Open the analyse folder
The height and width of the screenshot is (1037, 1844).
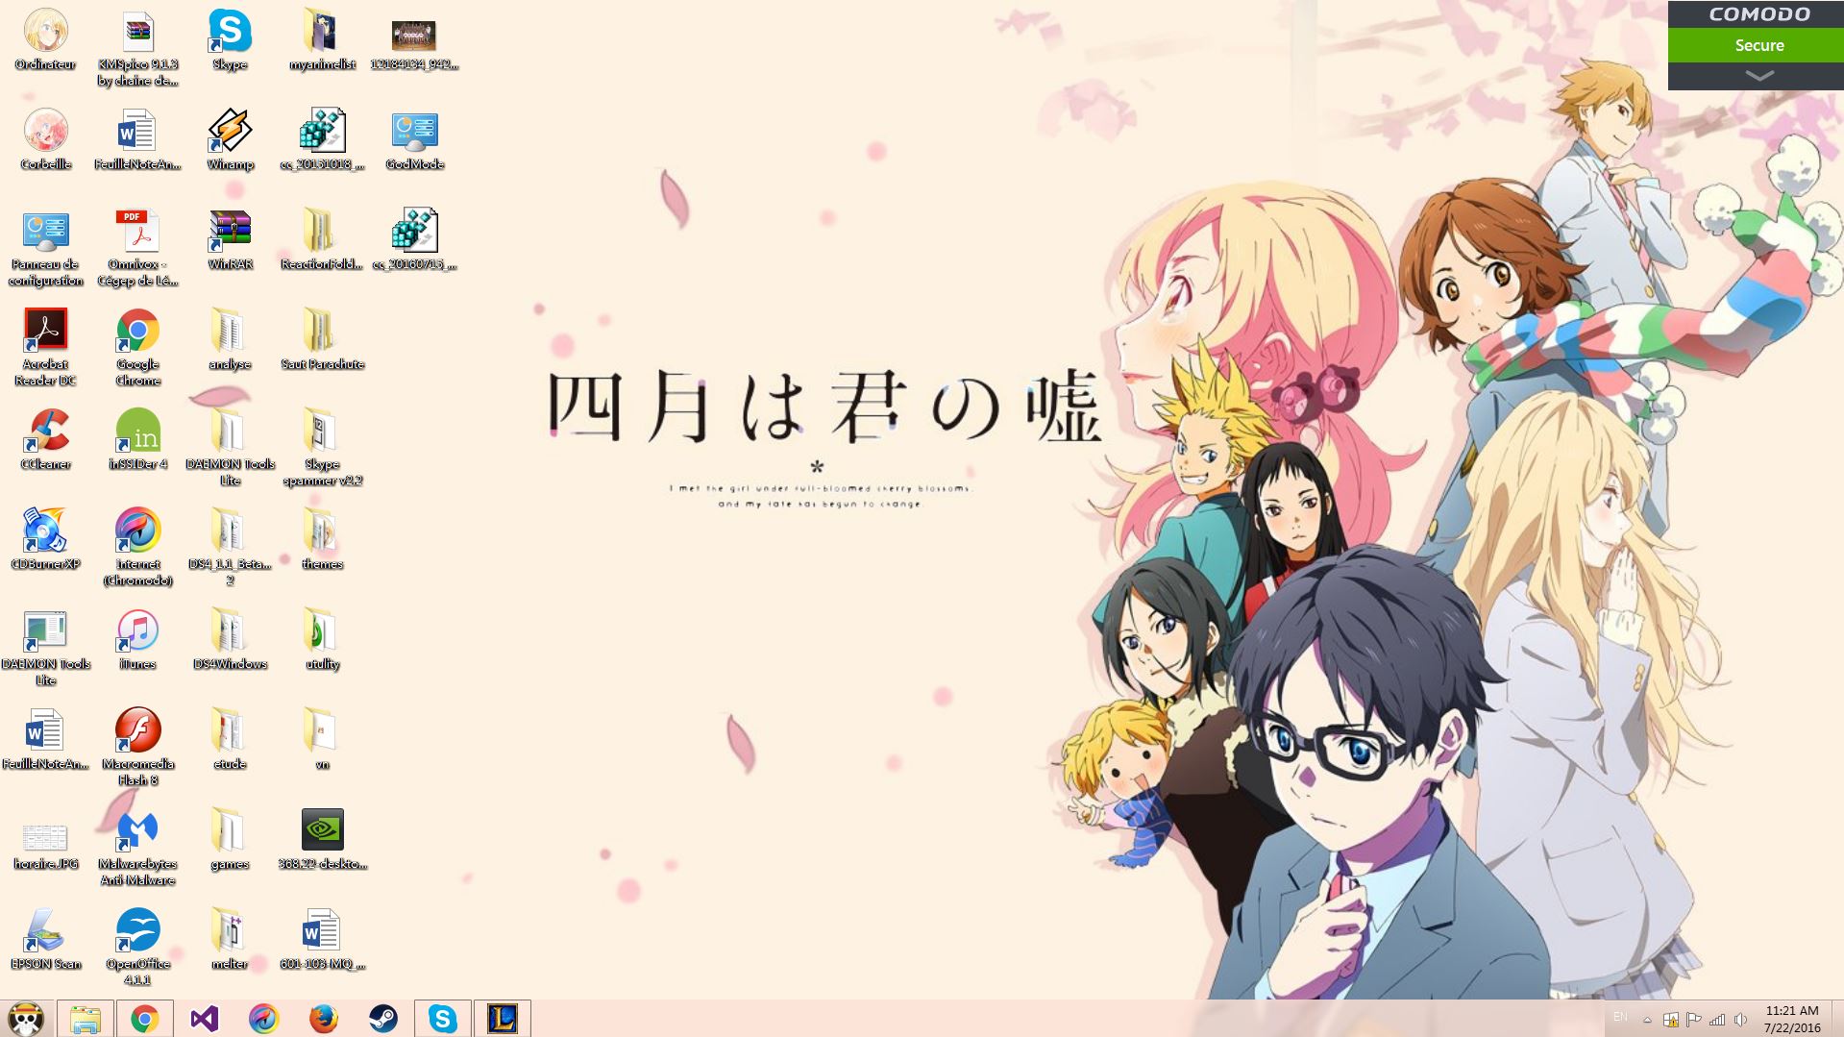(230, 339)
